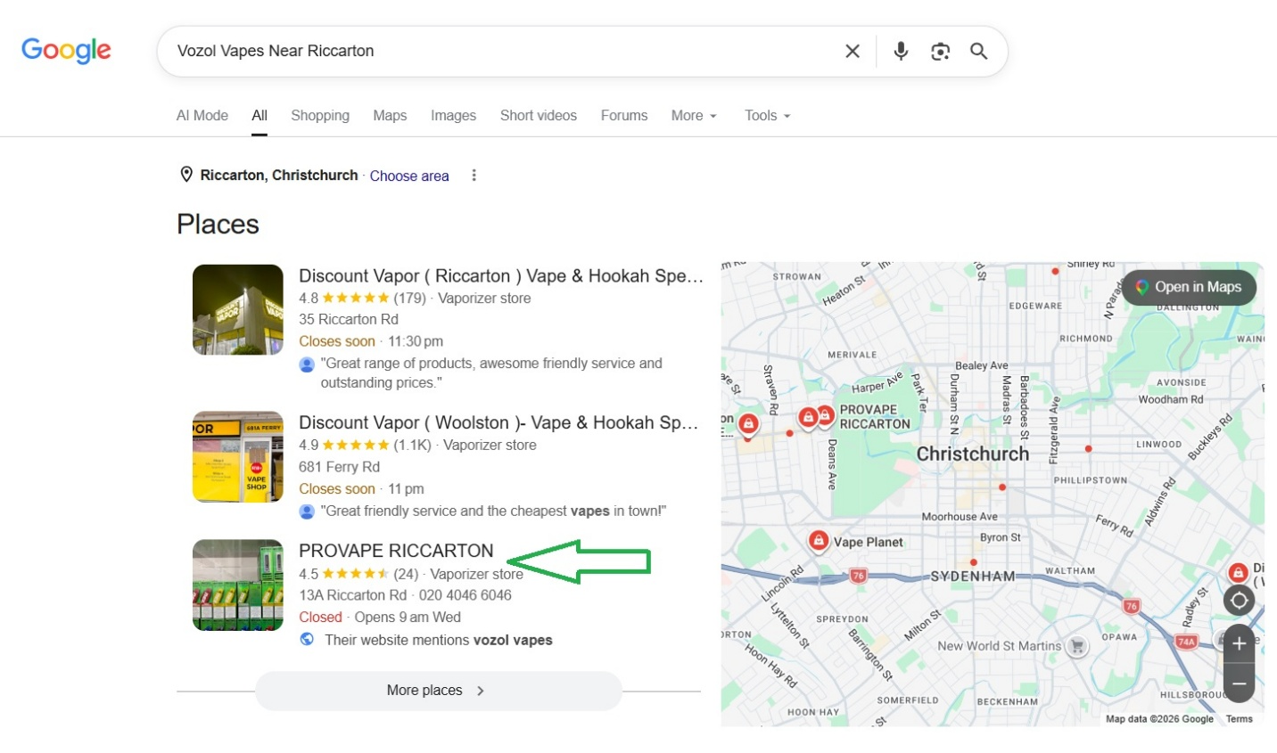Image resolution: width=1277 pixels, height=753 pixels.
Task: Zoom out on the map
Action: click(x=1239, y=683)
